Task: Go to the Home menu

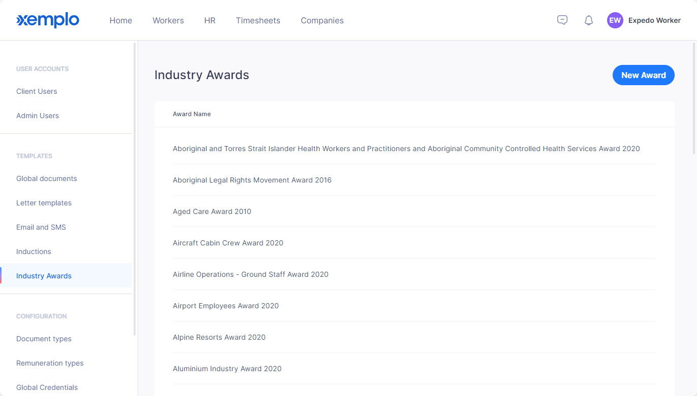Action: pyautogui.click(x=121, y=20)
